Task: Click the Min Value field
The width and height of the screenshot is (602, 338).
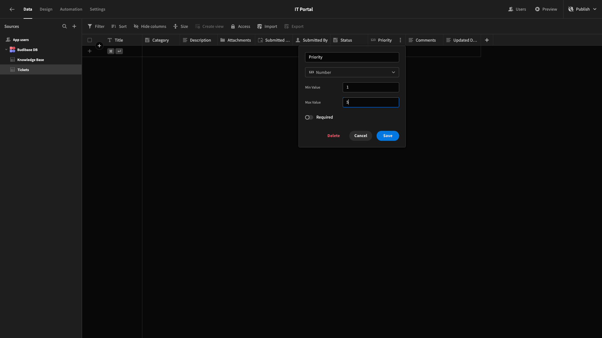Action: point(371,87)
